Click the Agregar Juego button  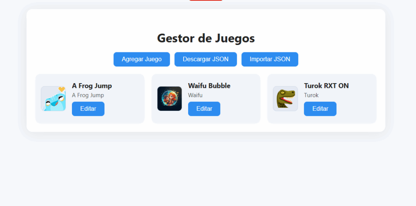(x=142, y=59)
